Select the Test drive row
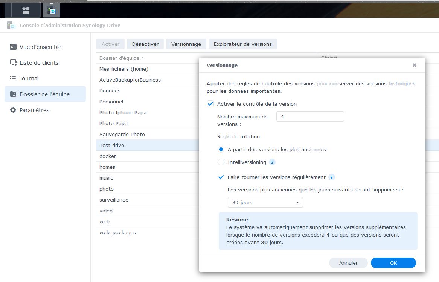The height and width of the screenshot is (282, 439). pyautogui.click(x=148, y=146)
